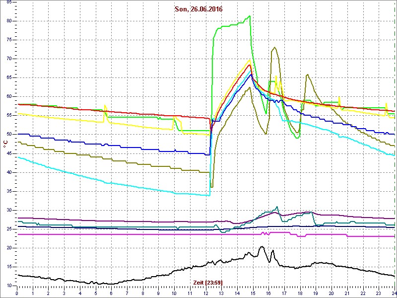Click hour 22 on the time axis
The height and width of the screenshot is (298, 397).
363,293
